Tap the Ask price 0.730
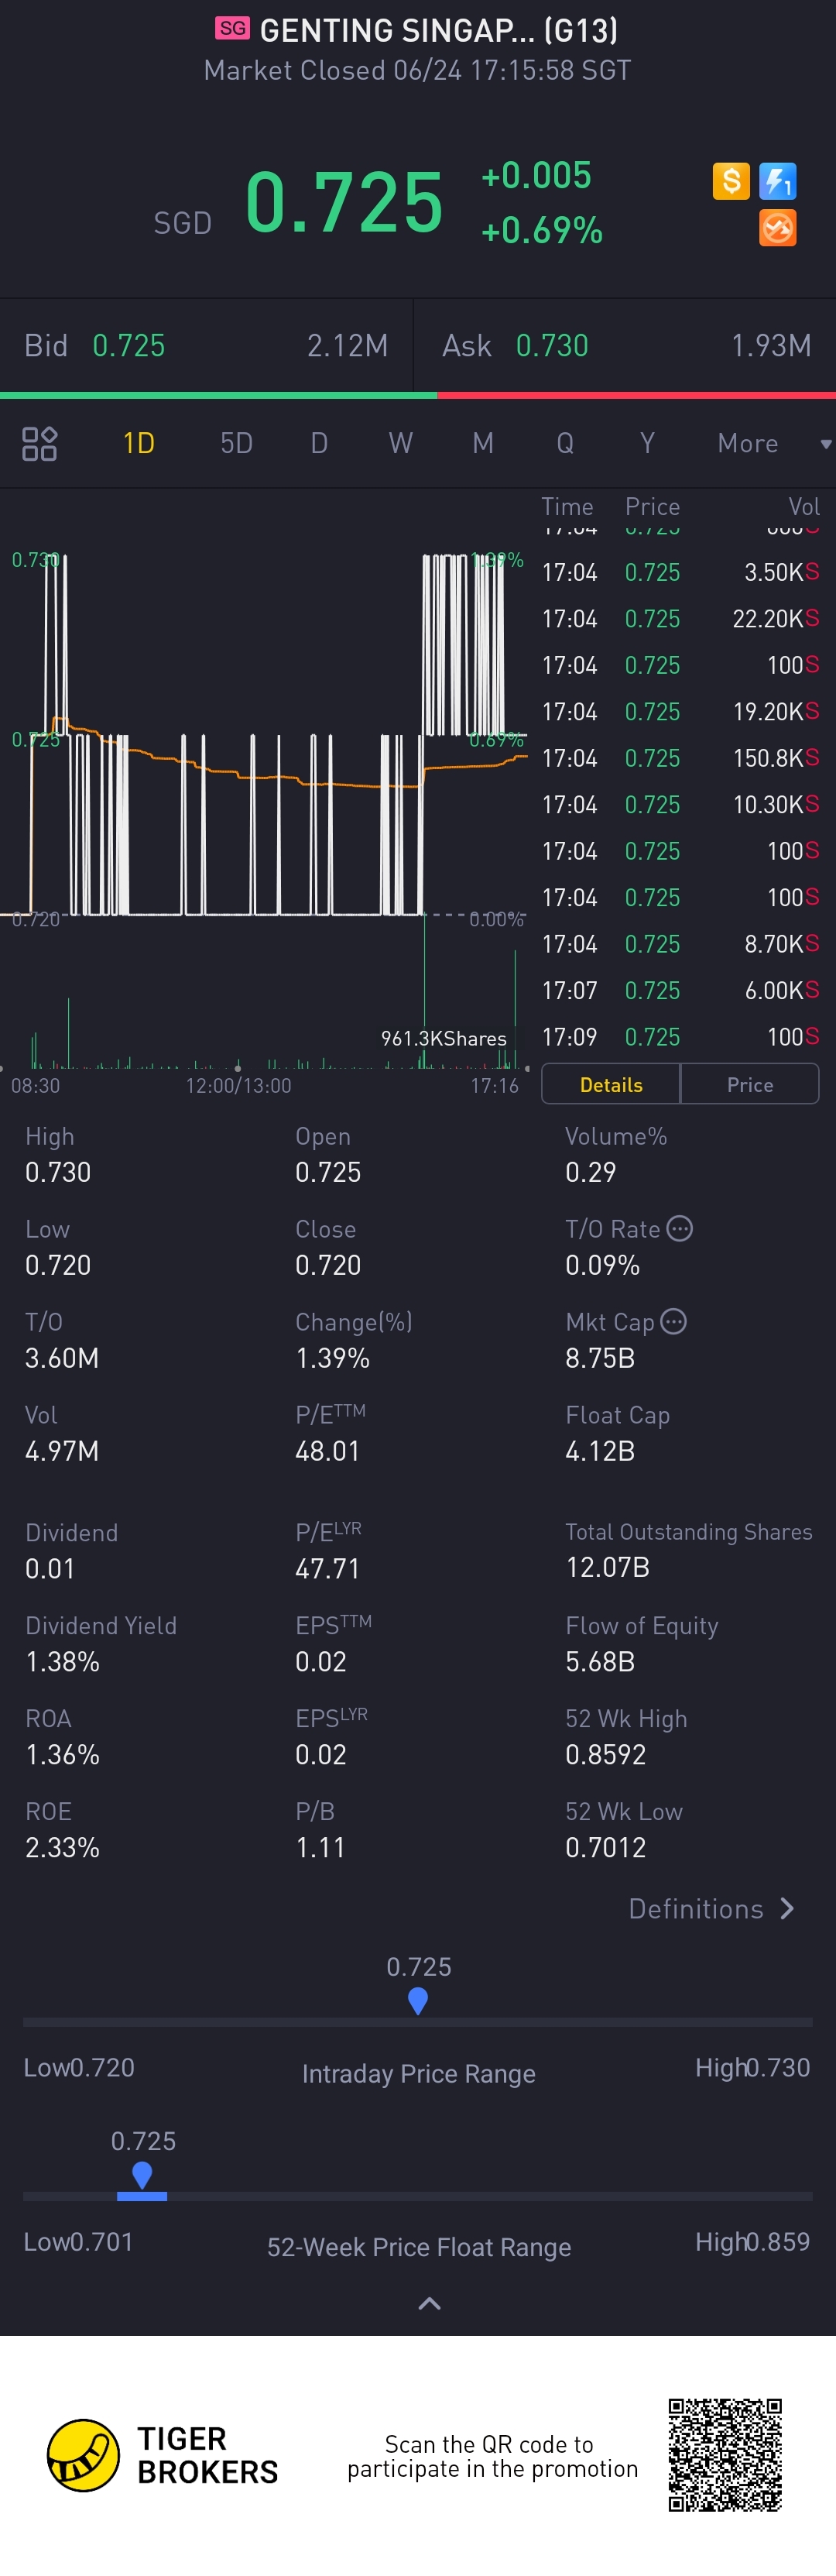 [x=552, y=346]
